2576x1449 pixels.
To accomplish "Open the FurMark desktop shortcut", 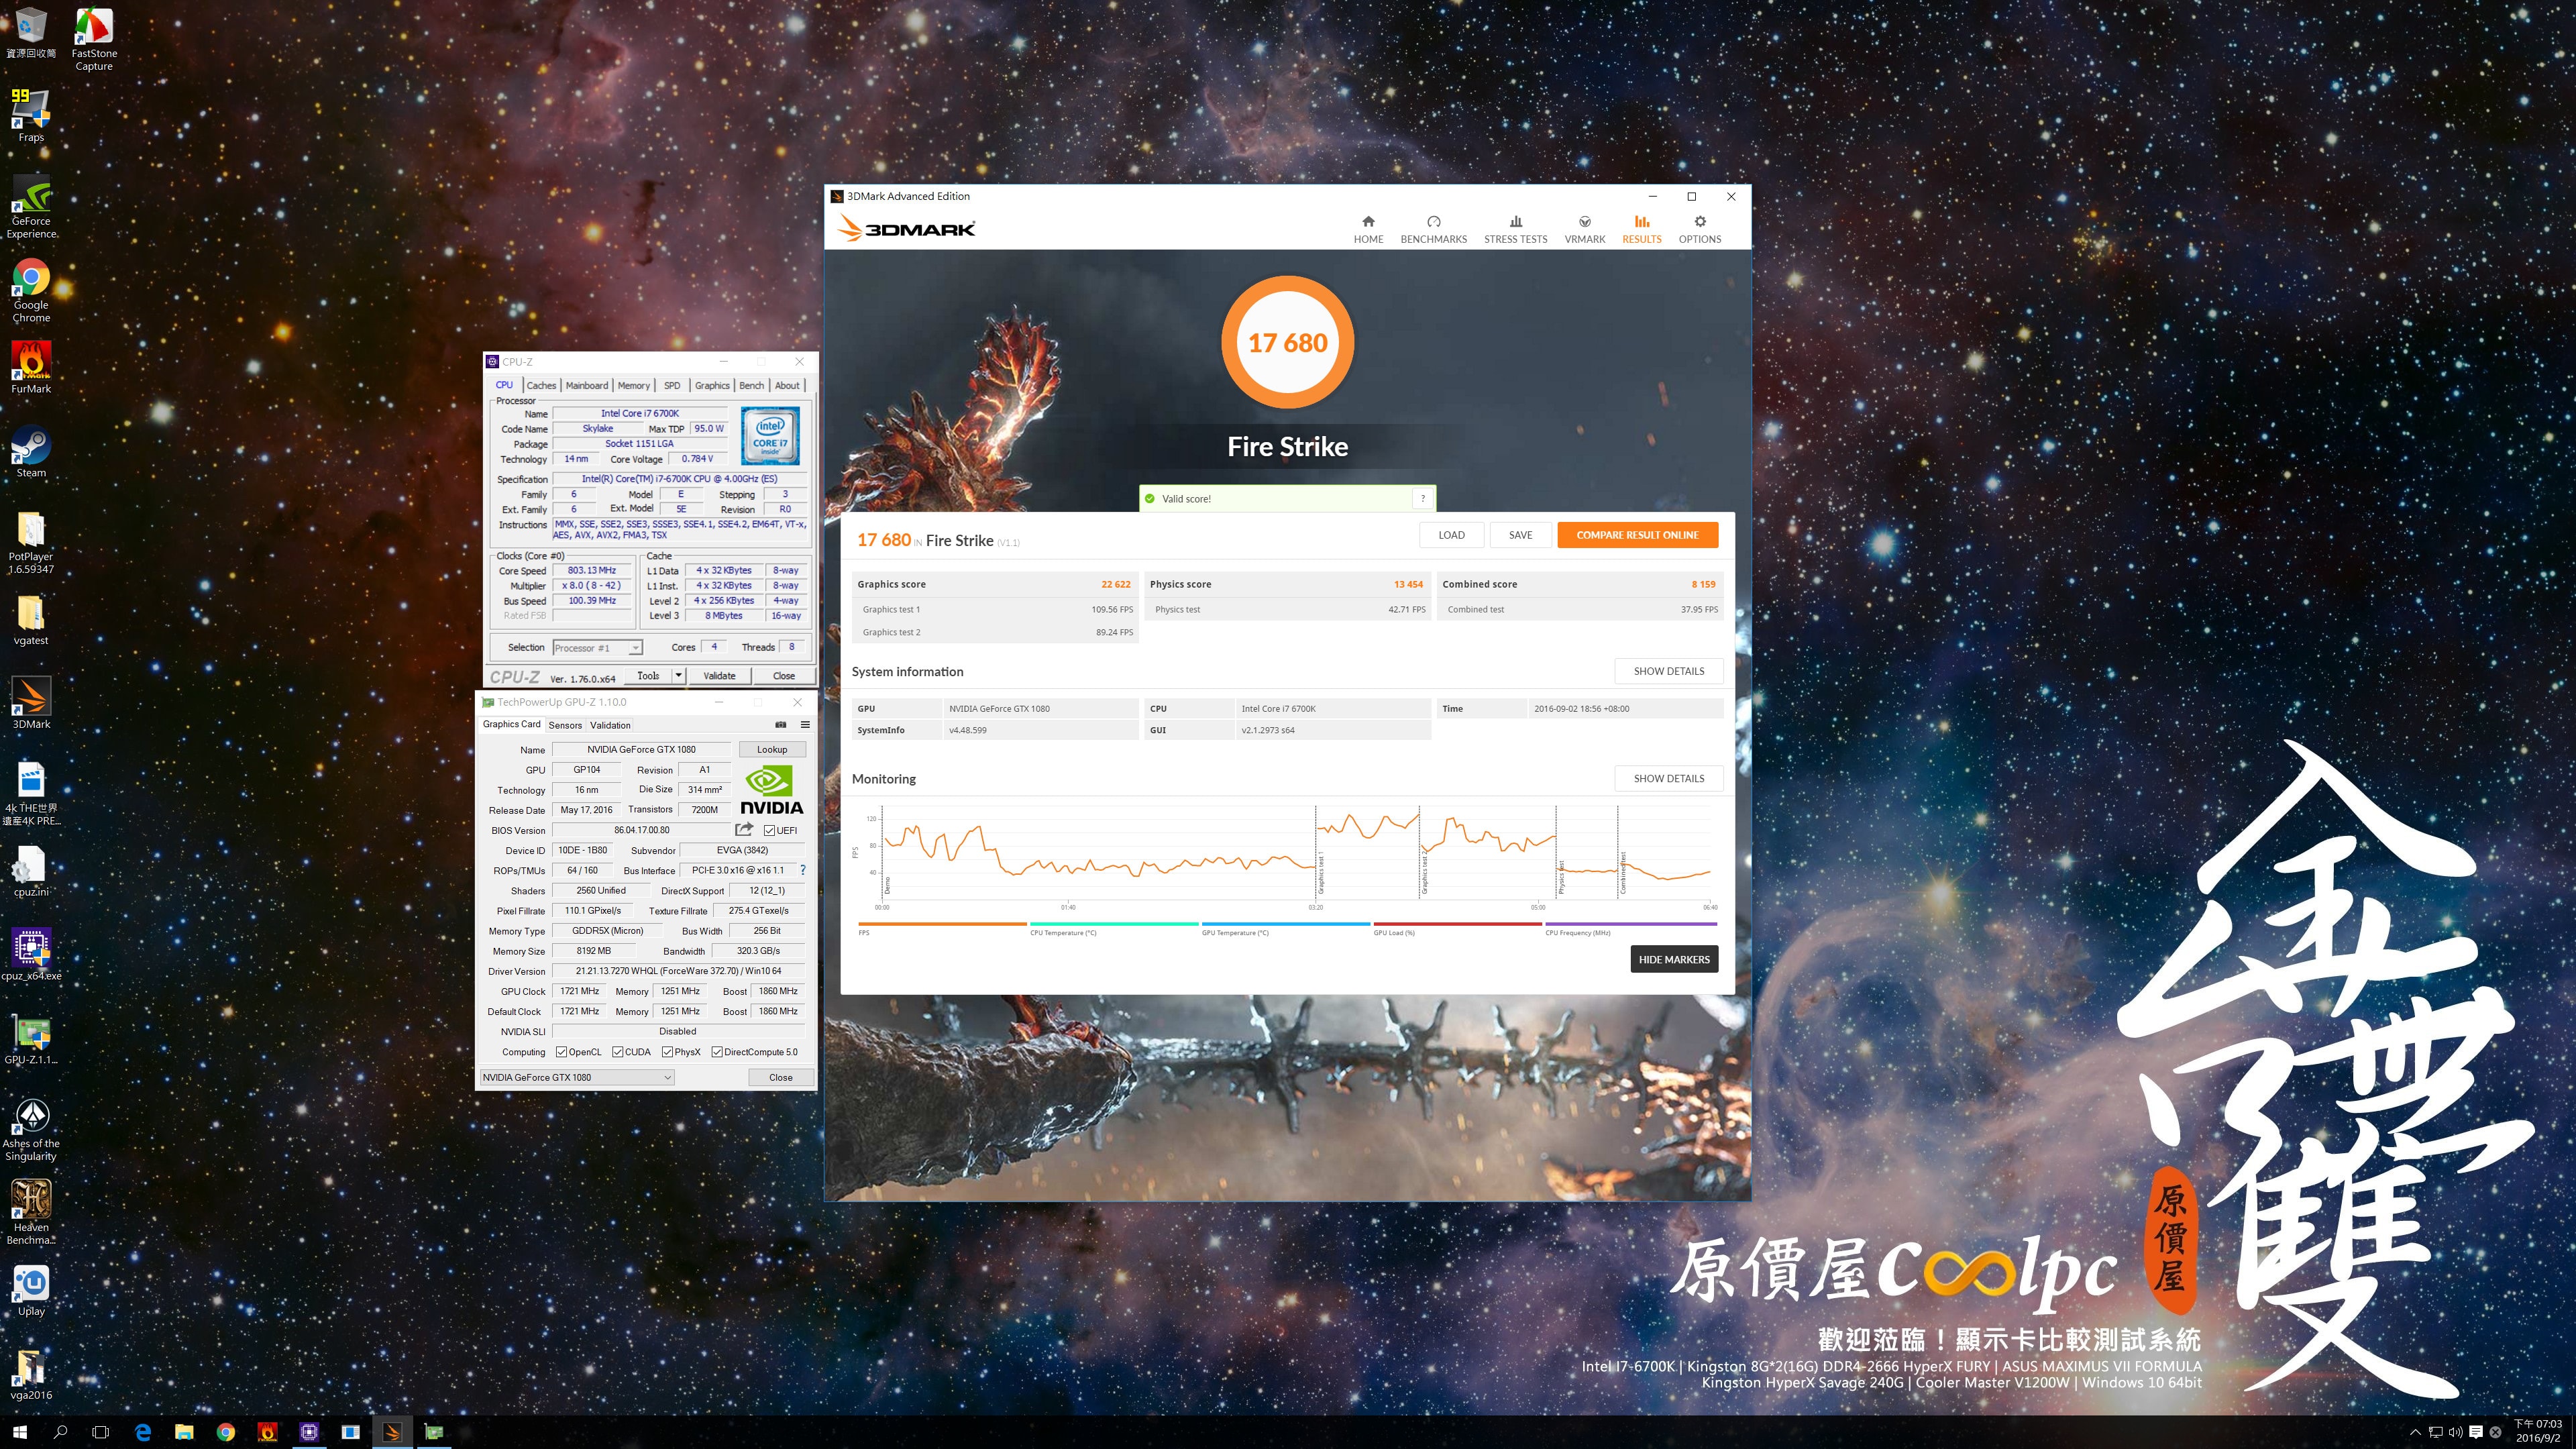I will (31, 367).
